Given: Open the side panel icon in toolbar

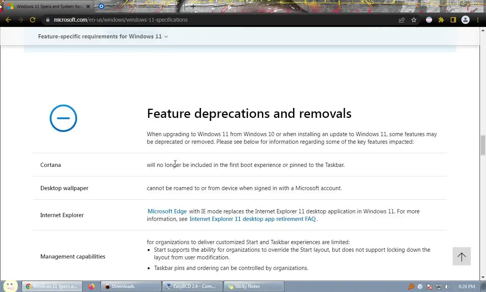Looking at the screenshot, I should (453, 20).
